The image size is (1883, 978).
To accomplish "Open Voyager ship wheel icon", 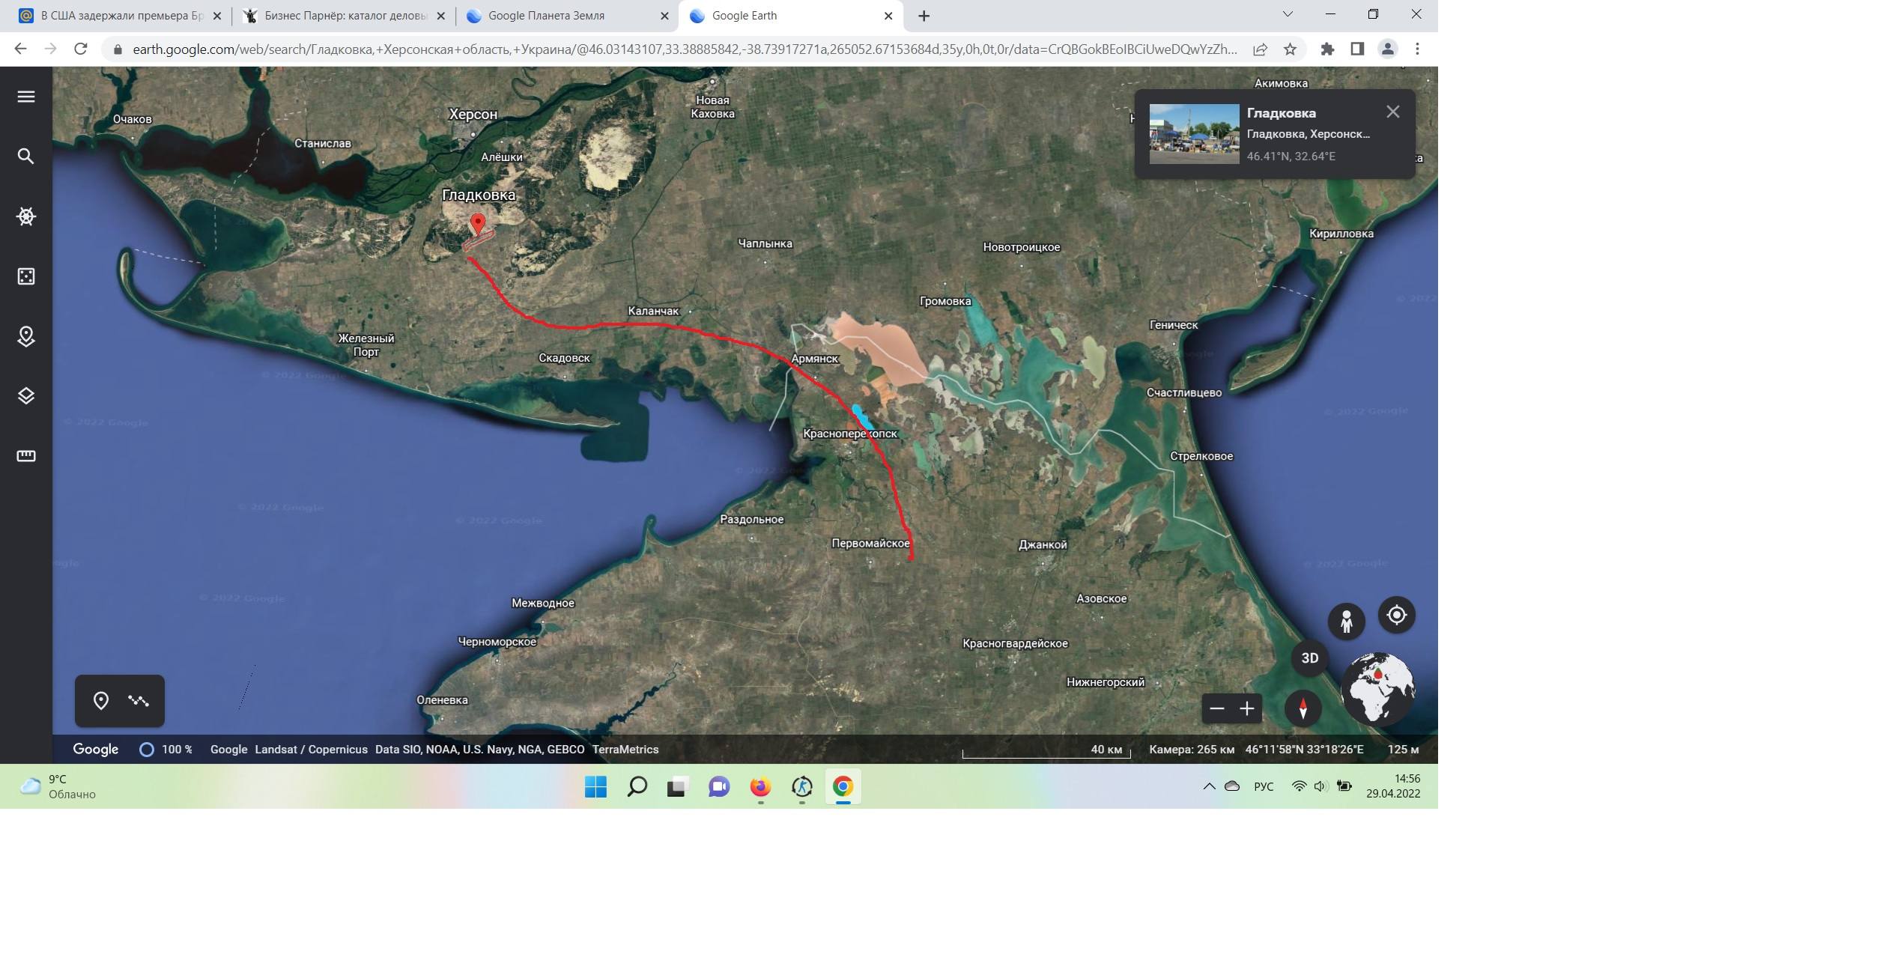I will [x=26, y=216].
